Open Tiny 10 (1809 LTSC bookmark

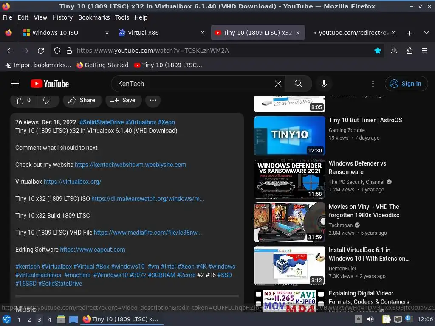[x=168, y=65]
